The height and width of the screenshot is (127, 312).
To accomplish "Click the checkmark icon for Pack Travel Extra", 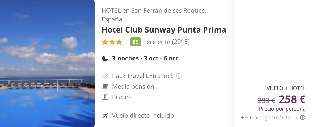I will (x=105, y=76).
